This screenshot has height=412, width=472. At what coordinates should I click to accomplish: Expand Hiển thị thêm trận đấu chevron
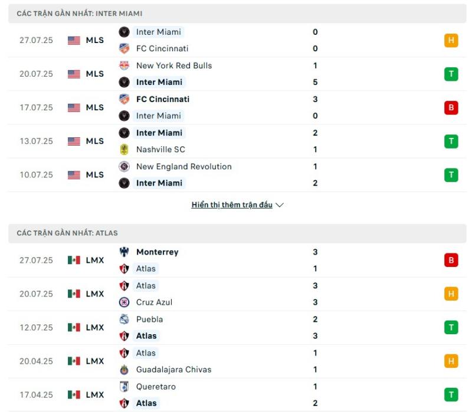tap(280, 205)
